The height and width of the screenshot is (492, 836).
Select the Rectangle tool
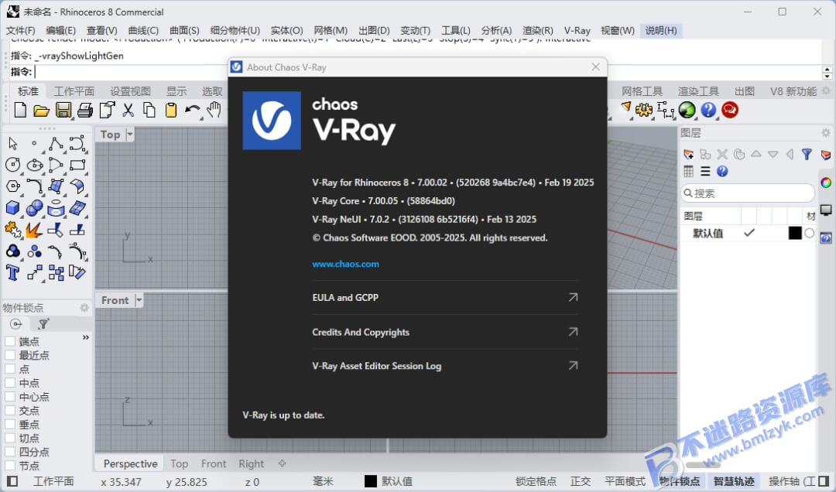[77, 166]
